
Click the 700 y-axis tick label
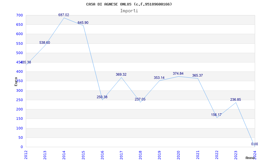pyautogui.click(x=19, y=15)
